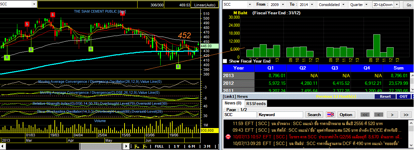
Task: Click the 446.00 current price label
Action: pyautogui.click(x=210, y=46)
